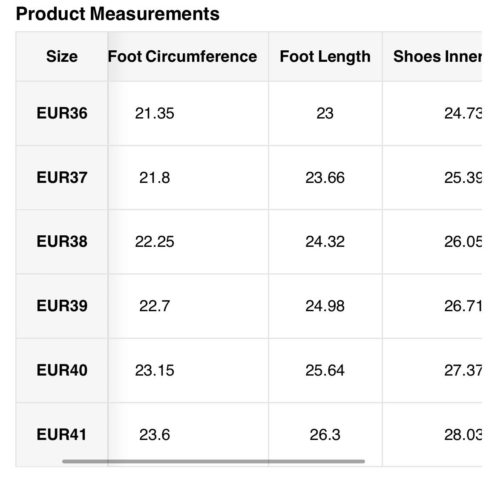Select the EUR39 size row label
Screen dimensions: 498x486
62,306
